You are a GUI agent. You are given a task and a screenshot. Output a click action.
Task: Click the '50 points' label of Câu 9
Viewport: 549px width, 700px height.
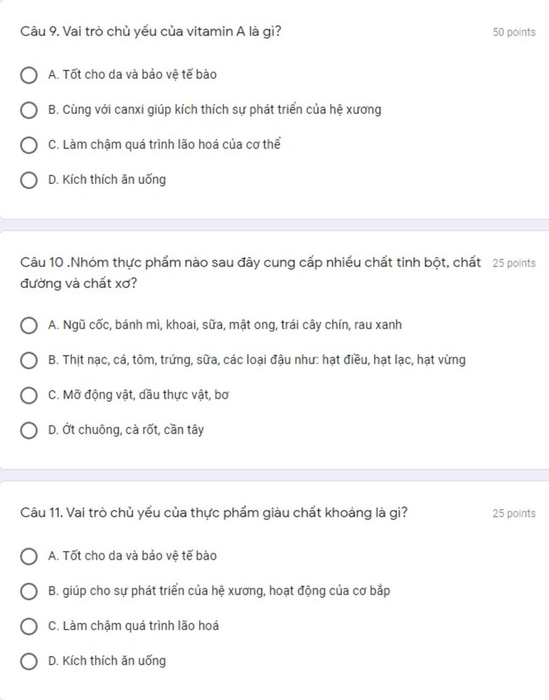tap(514, 32)
